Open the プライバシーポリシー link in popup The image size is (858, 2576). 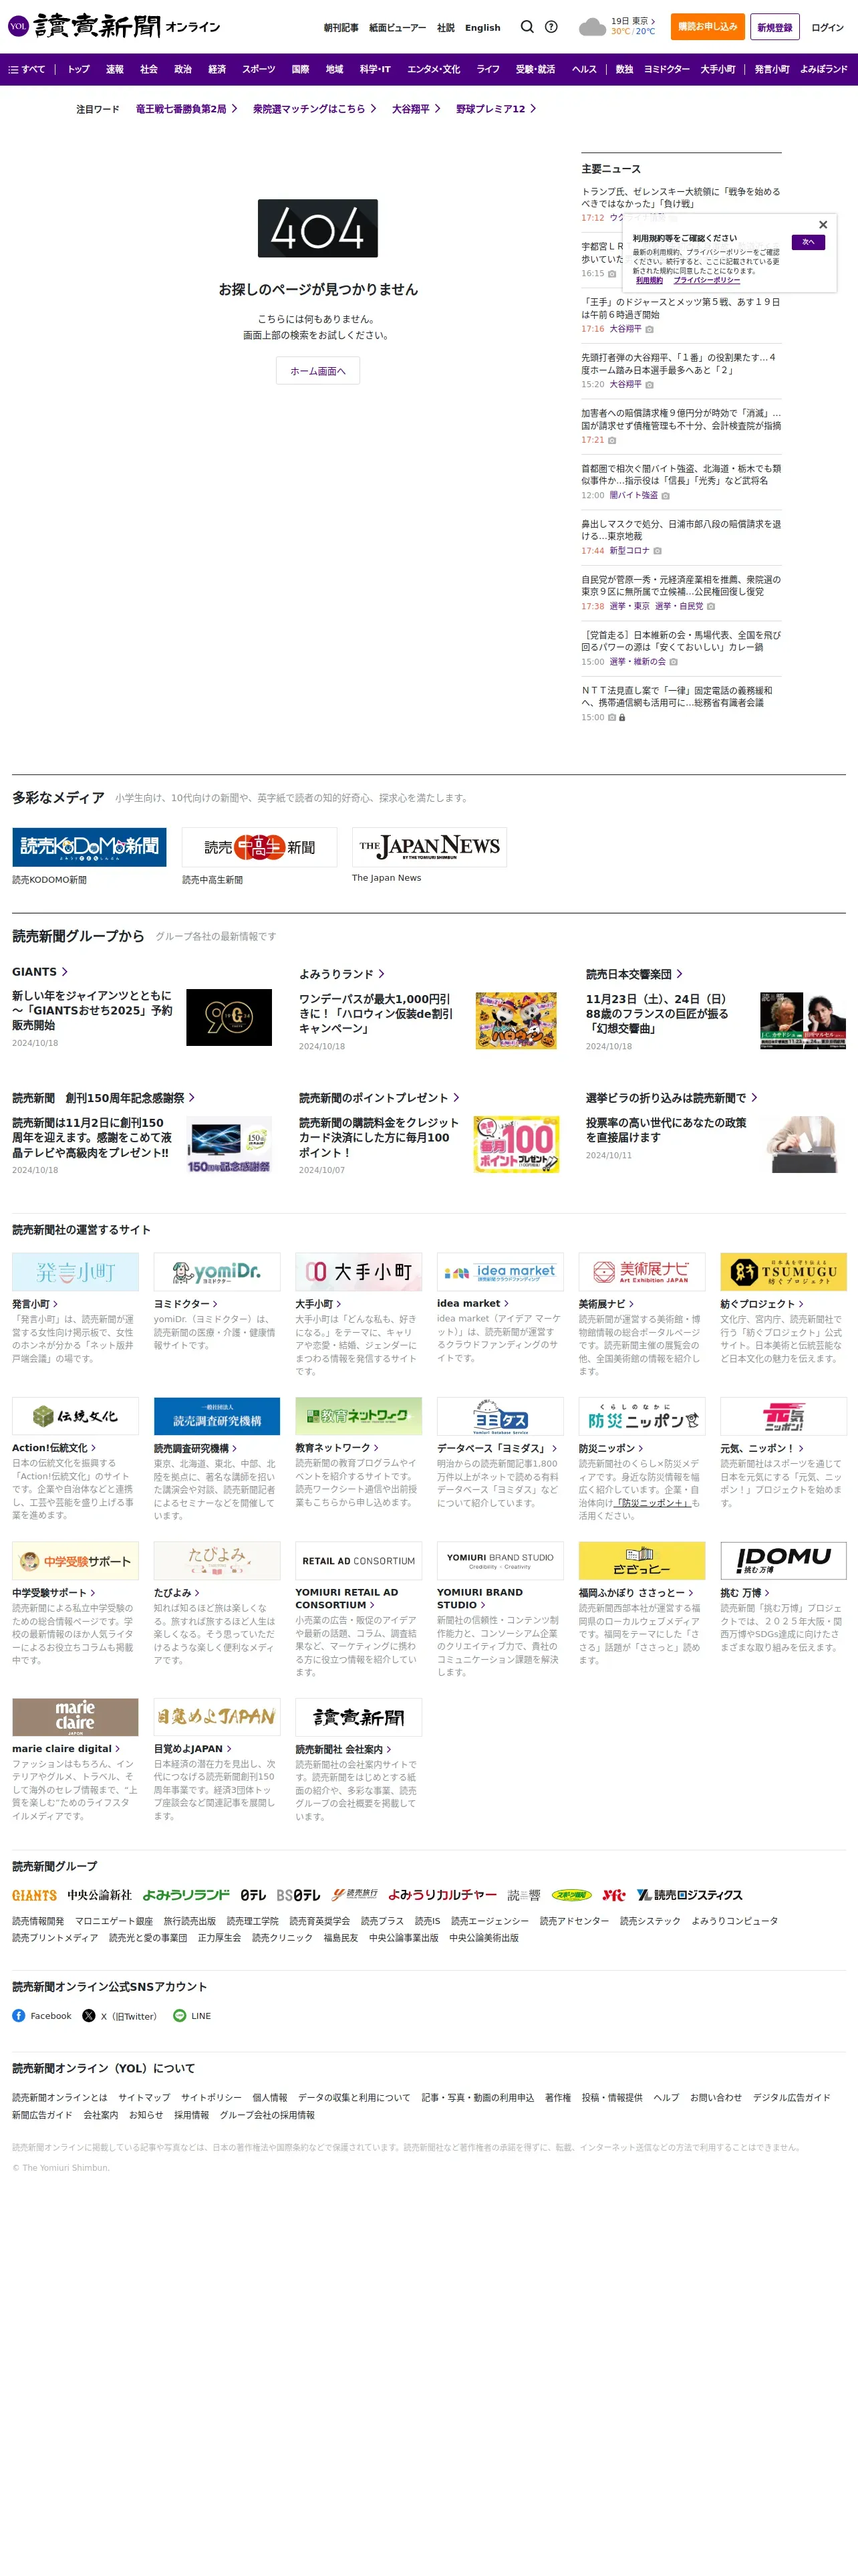(706, 280)
